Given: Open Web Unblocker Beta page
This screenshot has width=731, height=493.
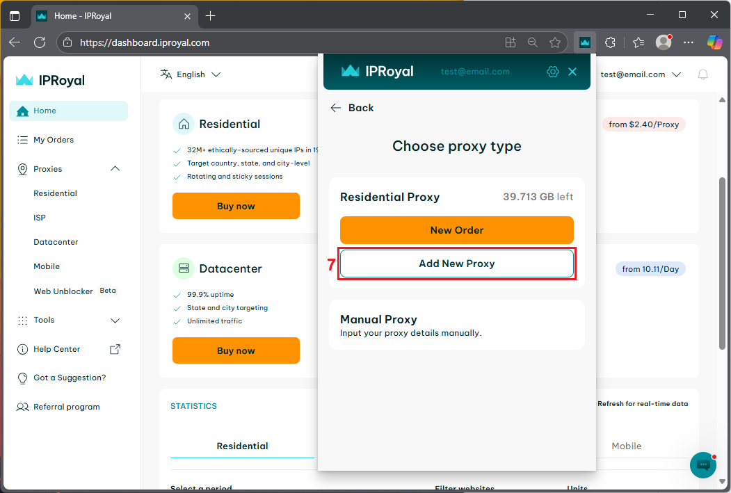Looking at the screenshot, I should [74, 291].
